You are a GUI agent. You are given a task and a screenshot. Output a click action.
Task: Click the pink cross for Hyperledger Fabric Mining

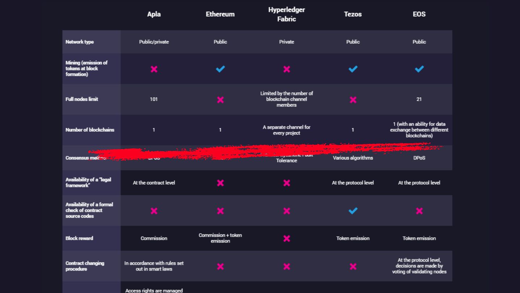(287, 69)
